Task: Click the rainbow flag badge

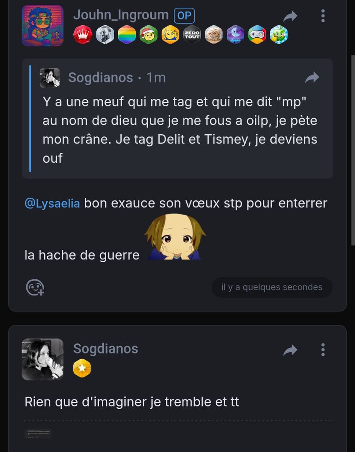Action: (127, 34)
